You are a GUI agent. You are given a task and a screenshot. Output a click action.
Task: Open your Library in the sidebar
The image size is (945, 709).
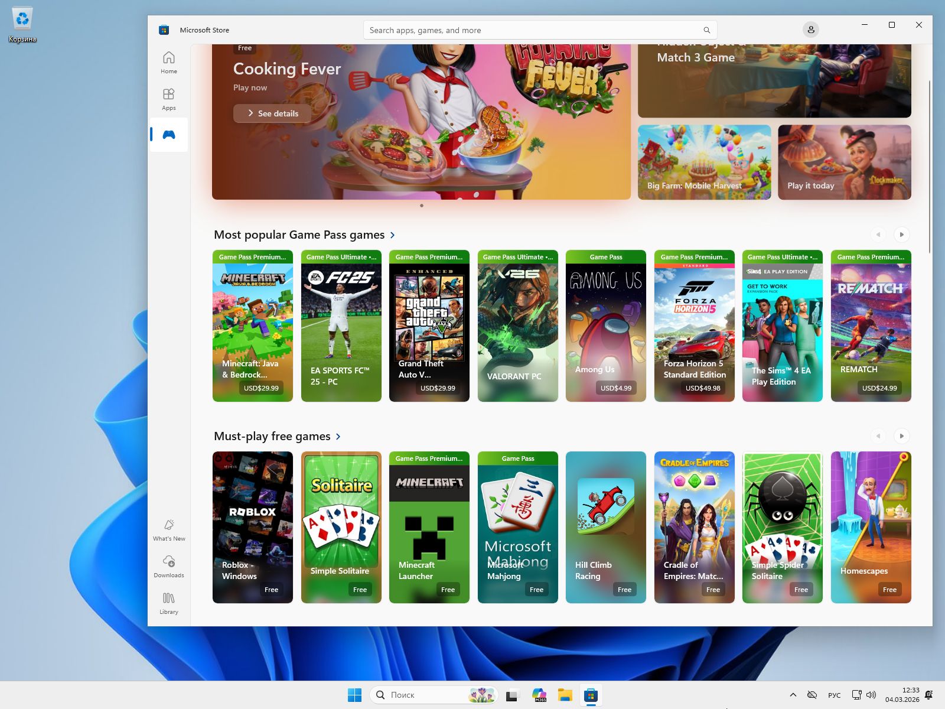point(168,603)
